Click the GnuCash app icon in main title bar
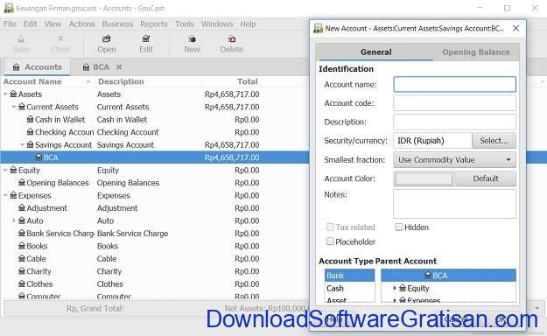The image size is (547, 336). [9, 8]
